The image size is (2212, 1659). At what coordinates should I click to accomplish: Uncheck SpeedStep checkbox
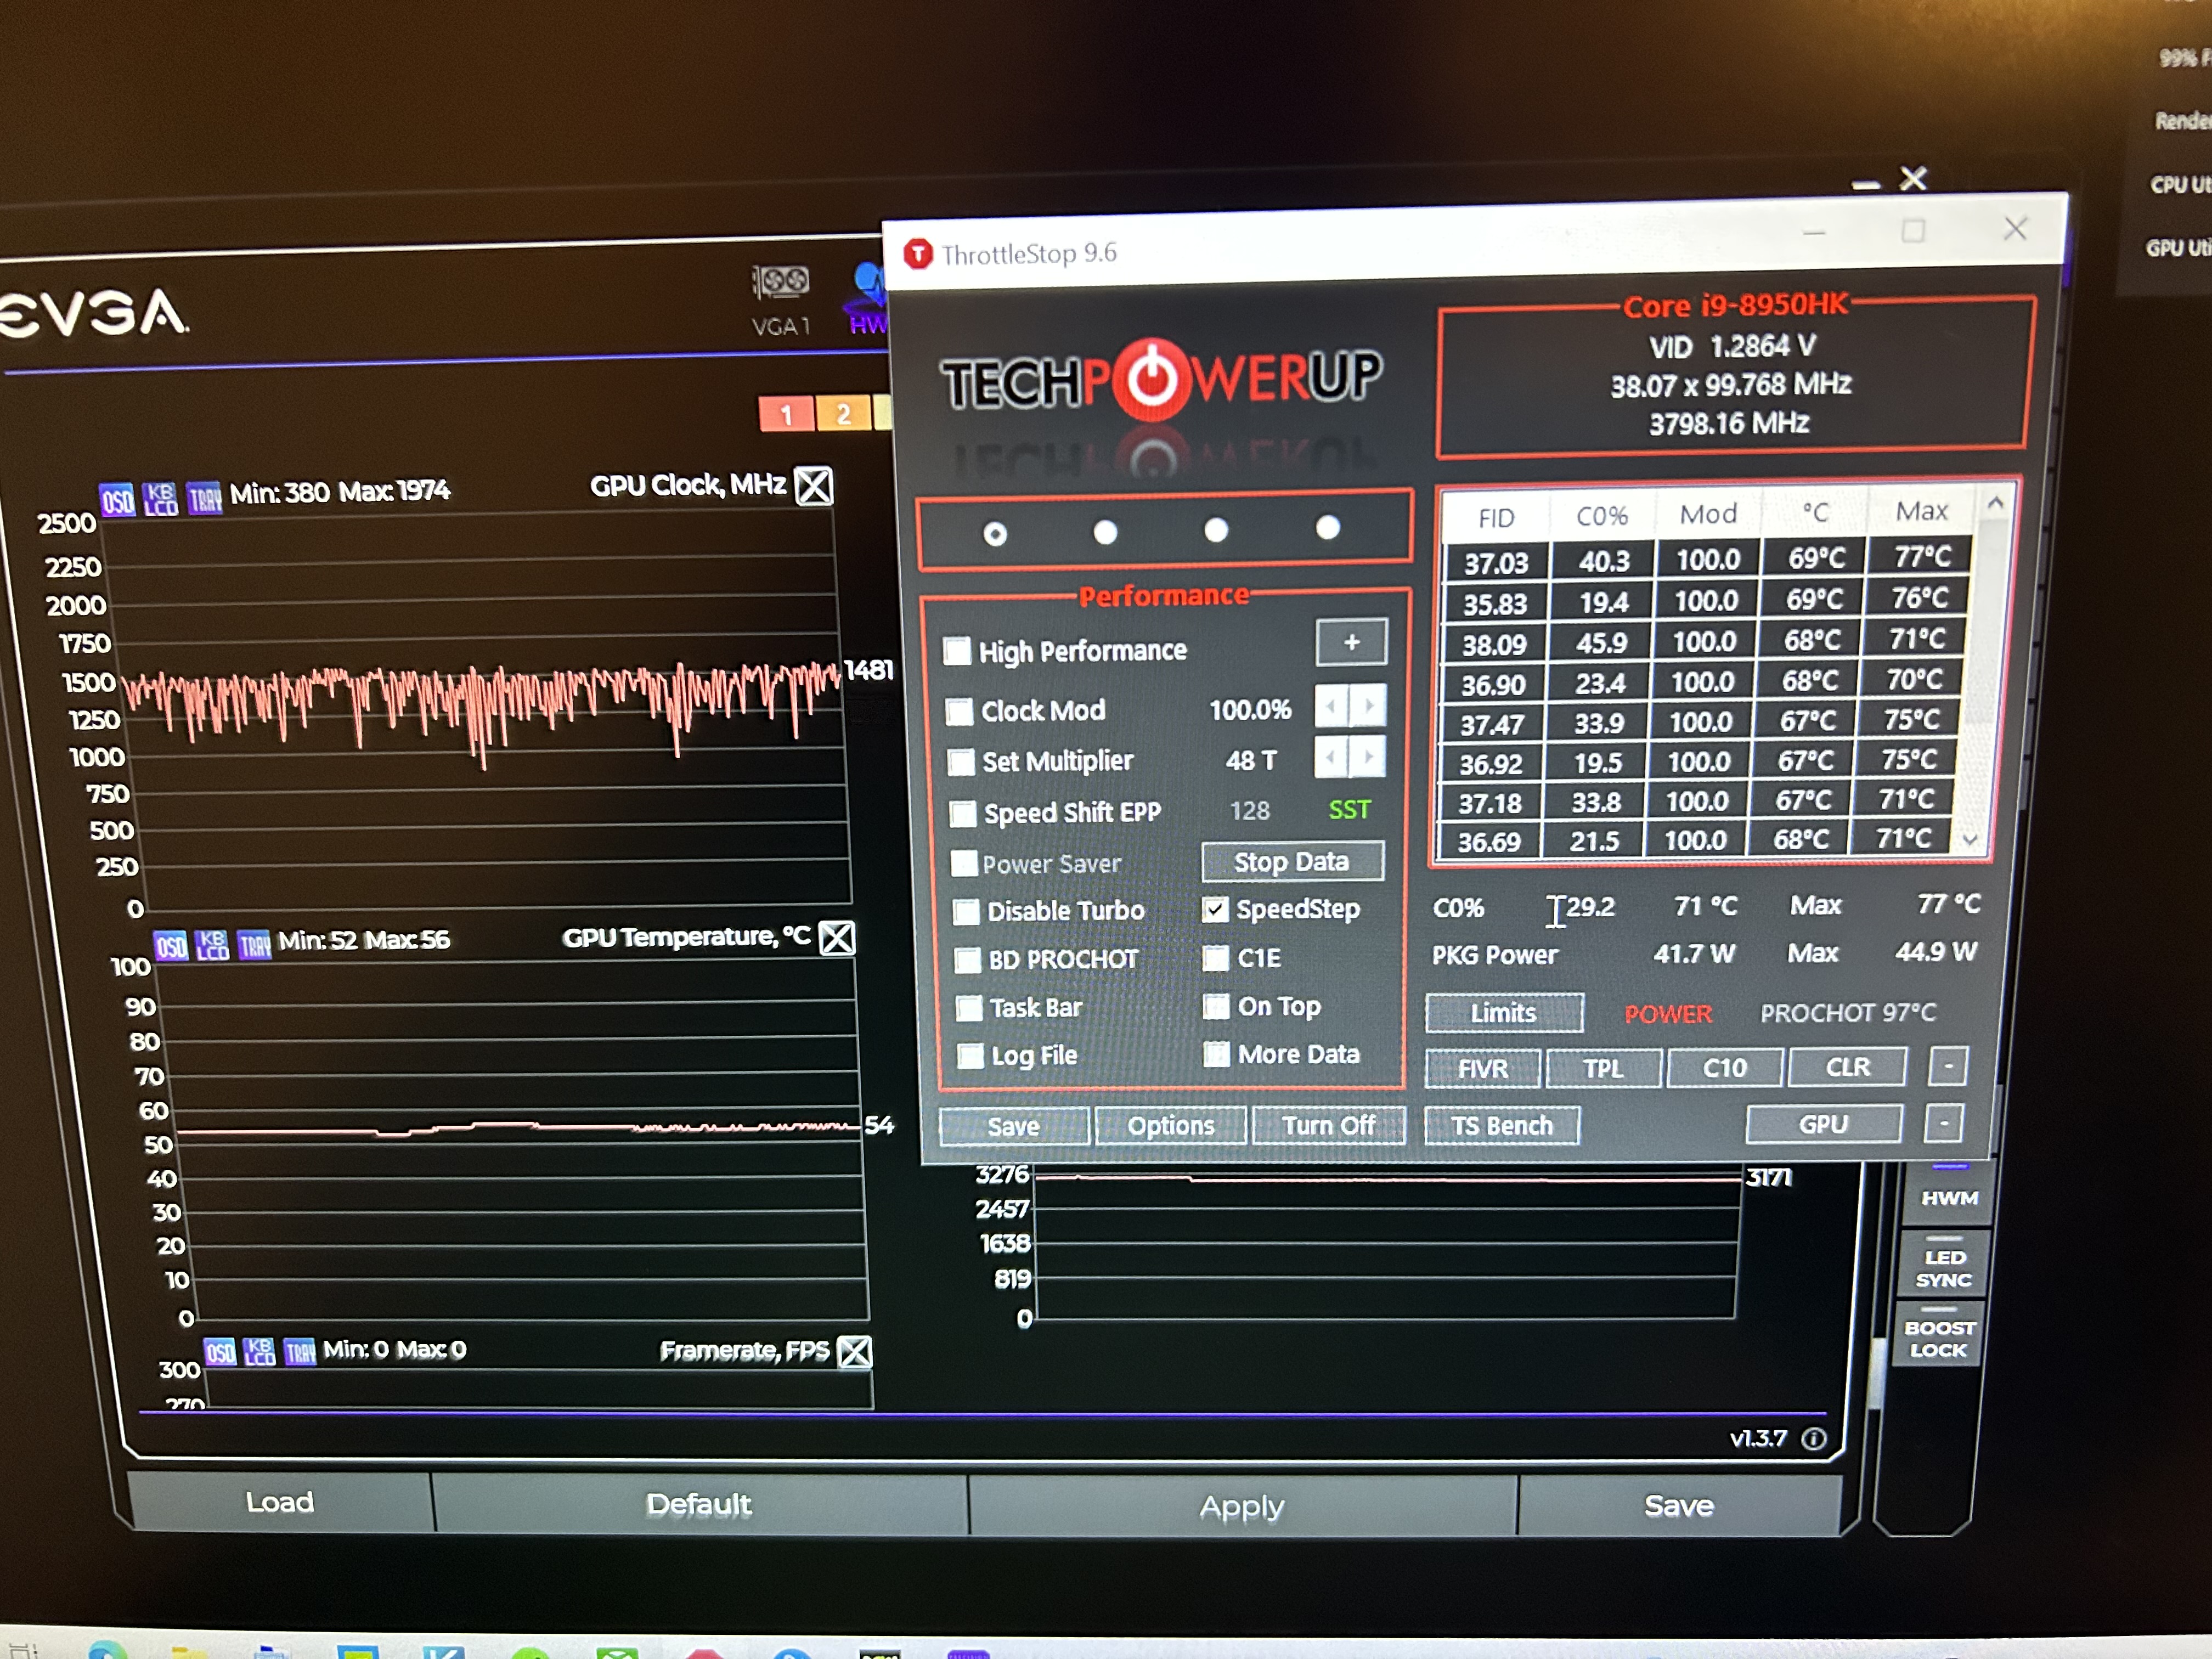pyautogui.click(x=1215, y=909)
